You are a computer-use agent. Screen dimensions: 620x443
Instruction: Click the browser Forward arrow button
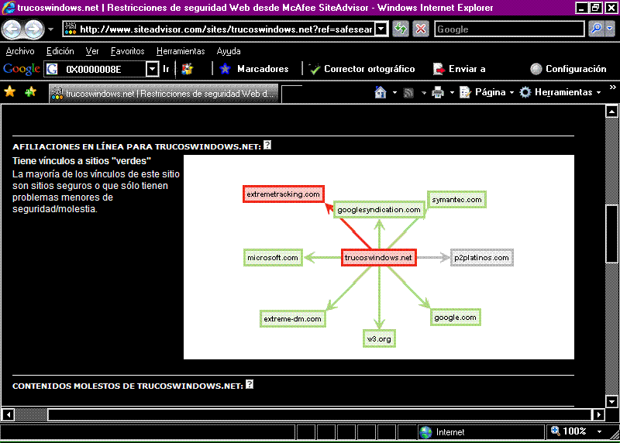pos(34,29)
